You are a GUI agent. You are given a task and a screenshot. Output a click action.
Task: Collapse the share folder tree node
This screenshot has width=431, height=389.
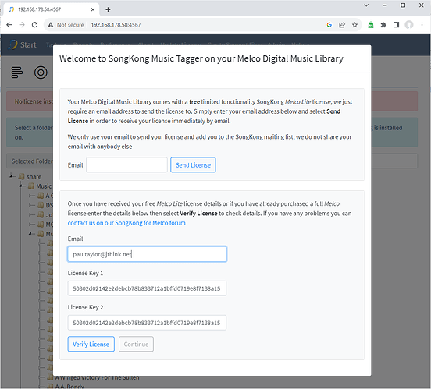click(x=12, y=175)
